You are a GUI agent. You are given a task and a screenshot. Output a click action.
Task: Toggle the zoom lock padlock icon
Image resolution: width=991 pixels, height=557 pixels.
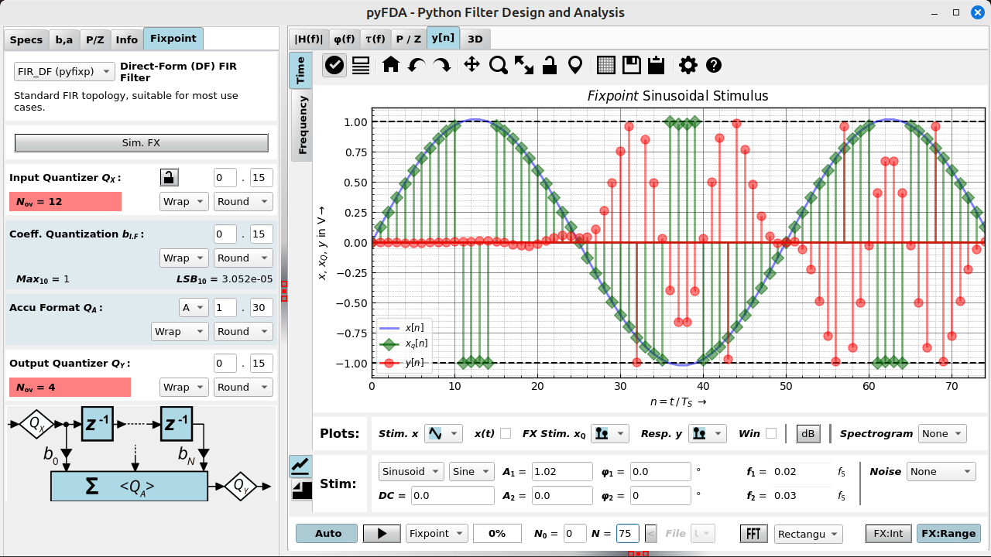click(550, 65)
